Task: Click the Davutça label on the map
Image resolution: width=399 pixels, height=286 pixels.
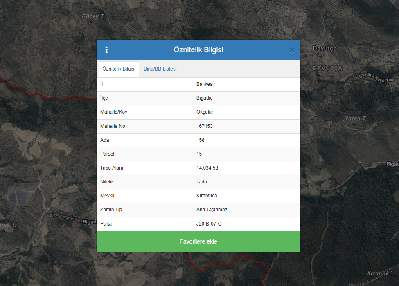Action: (324, 48)
